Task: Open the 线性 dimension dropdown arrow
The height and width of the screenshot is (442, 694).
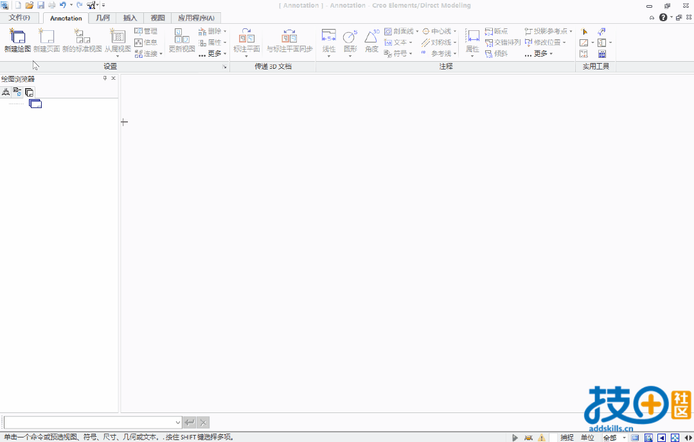Action: click(x=329, y=57)
